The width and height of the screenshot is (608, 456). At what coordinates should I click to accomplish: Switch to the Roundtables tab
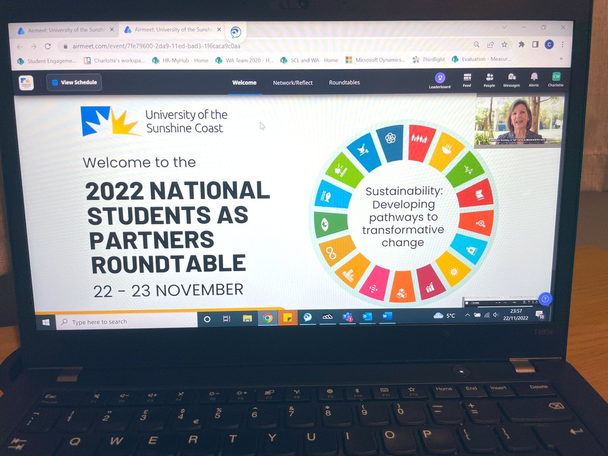click(x=345, y=82)
